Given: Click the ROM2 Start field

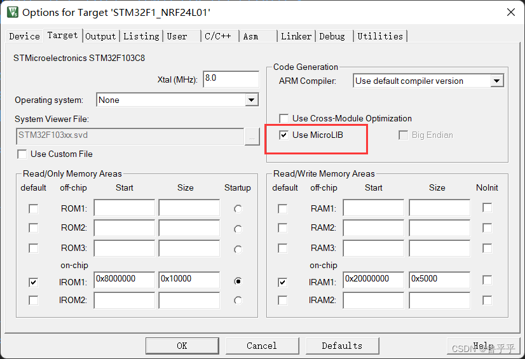Looking at the screenshot, I should [124, 228].
